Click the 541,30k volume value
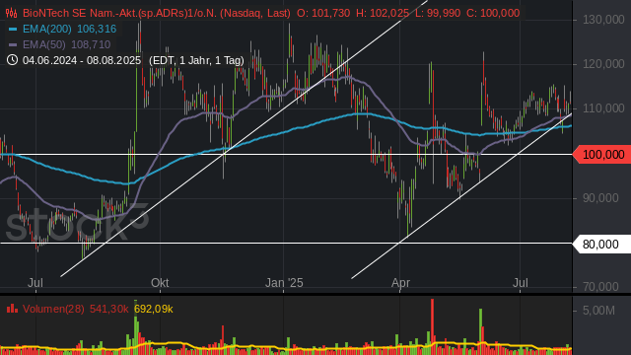Screen dimensions: 631x355 (108, 309)
